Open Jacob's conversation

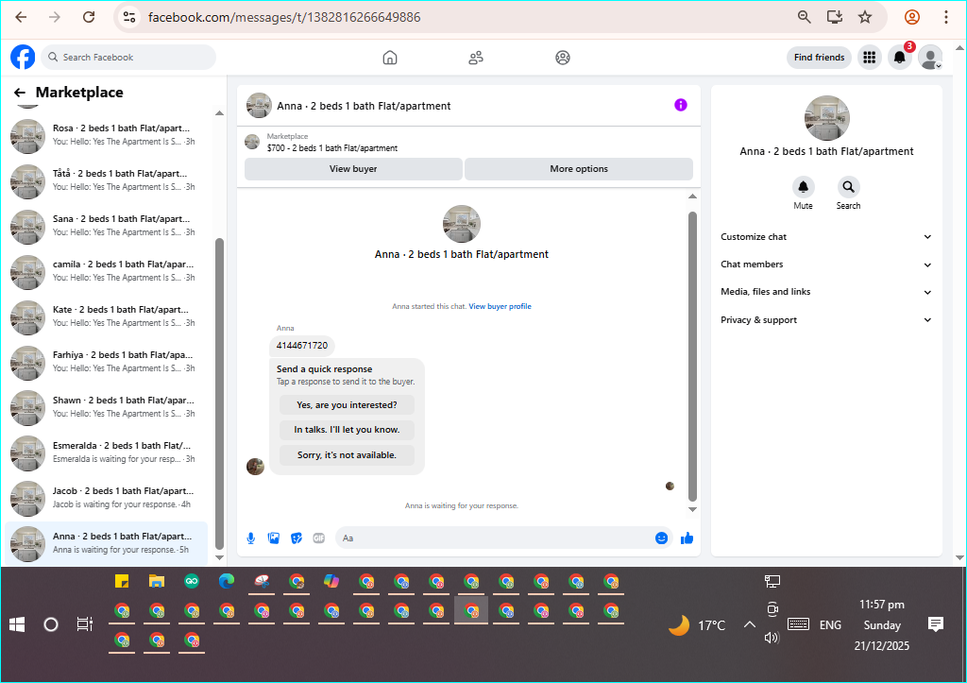click(x=108, y=499)
